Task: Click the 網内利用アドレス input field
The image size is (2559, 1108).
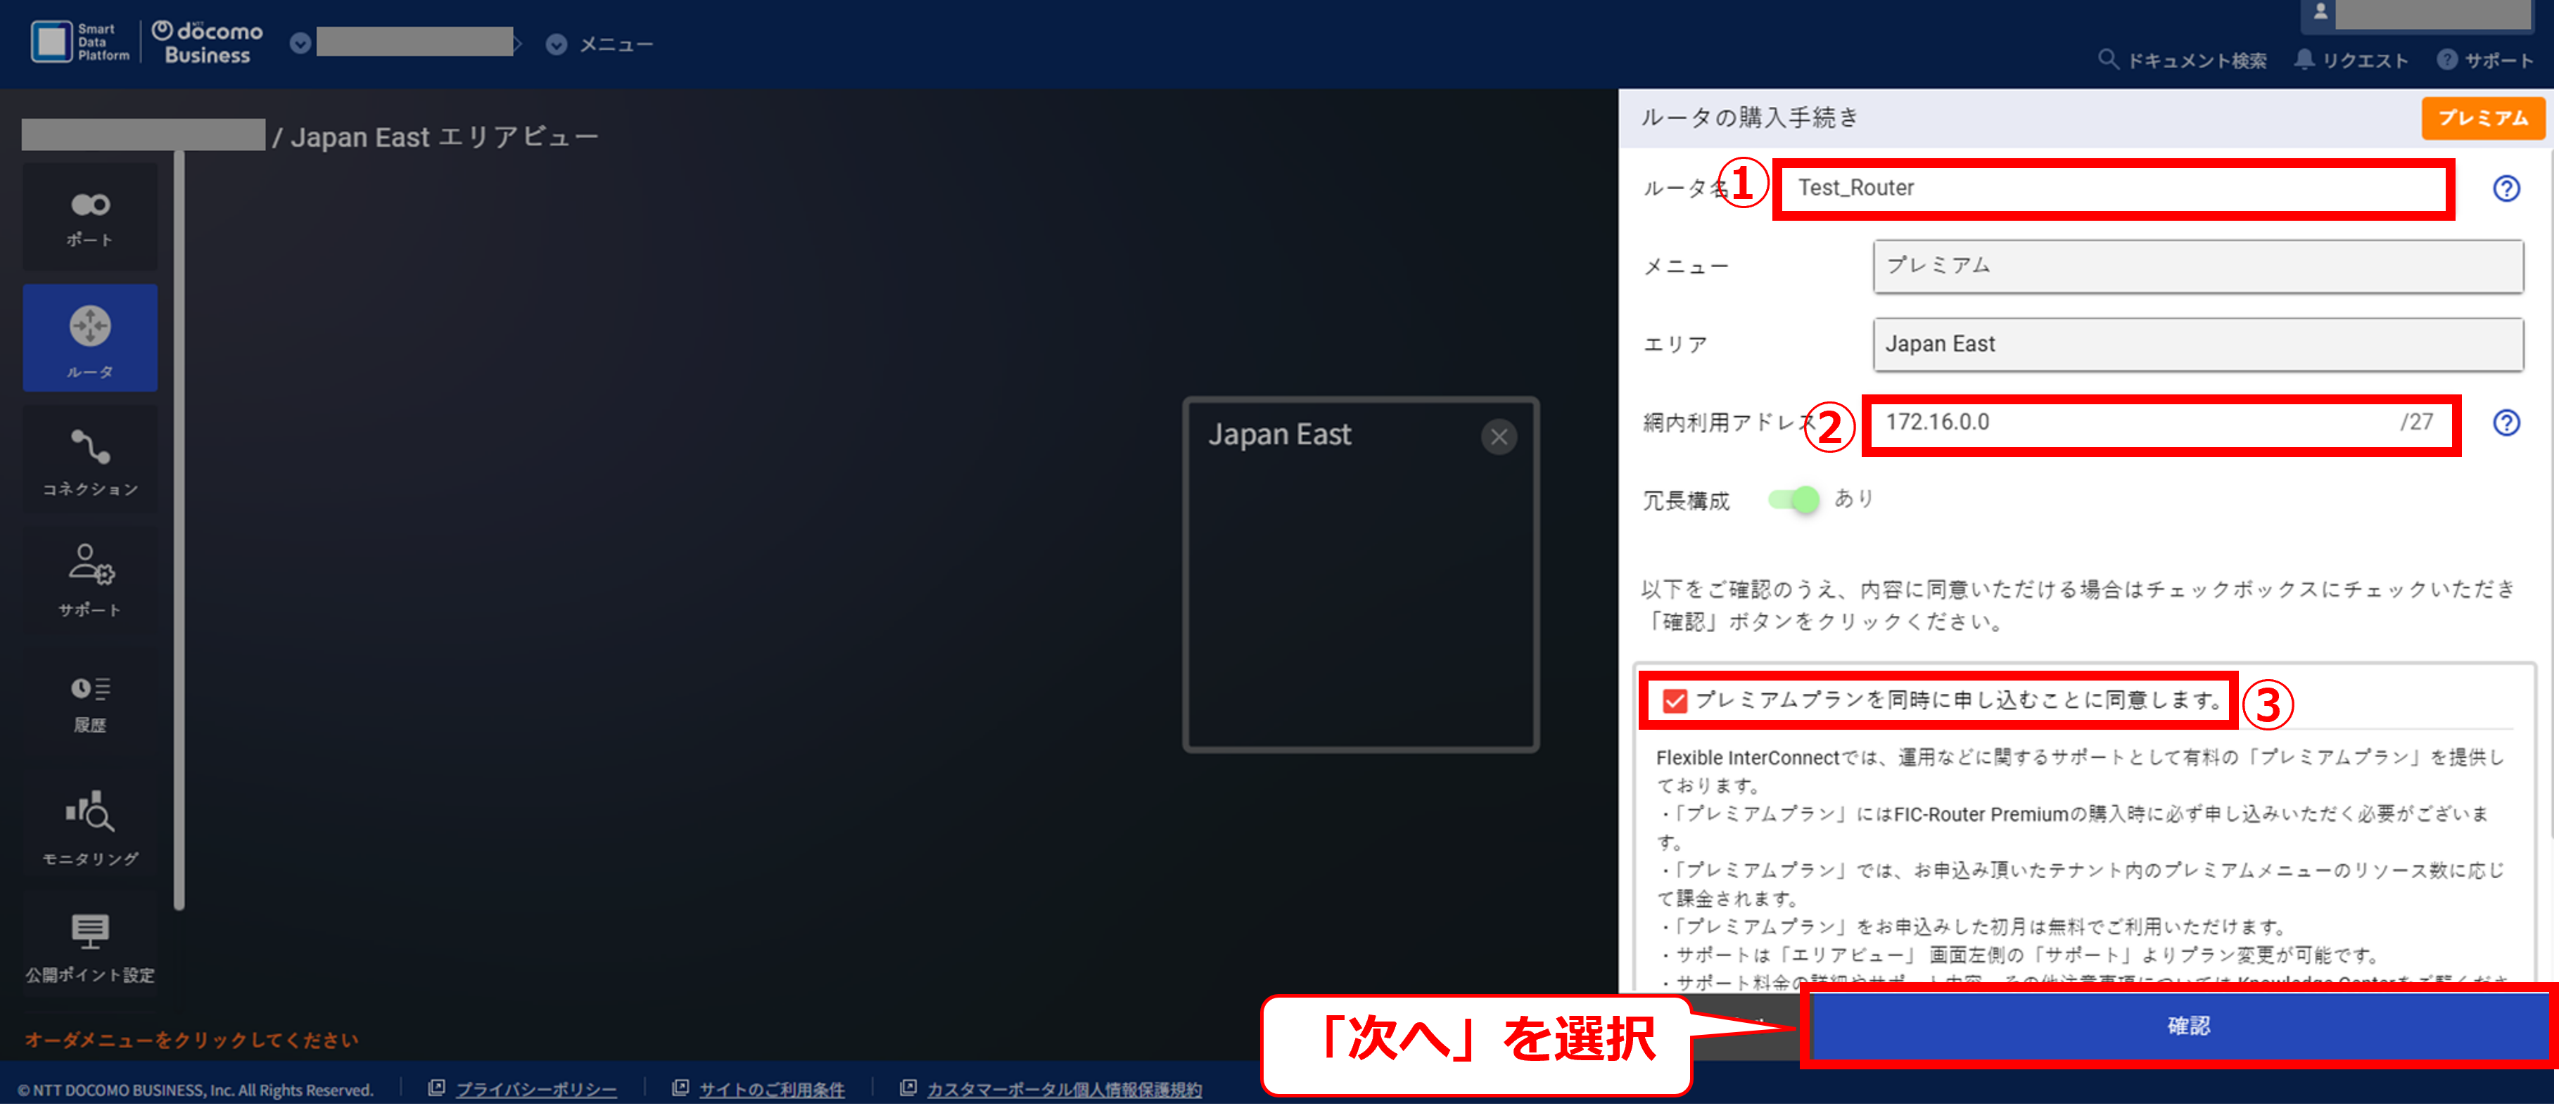Action: click(2136, 423)
